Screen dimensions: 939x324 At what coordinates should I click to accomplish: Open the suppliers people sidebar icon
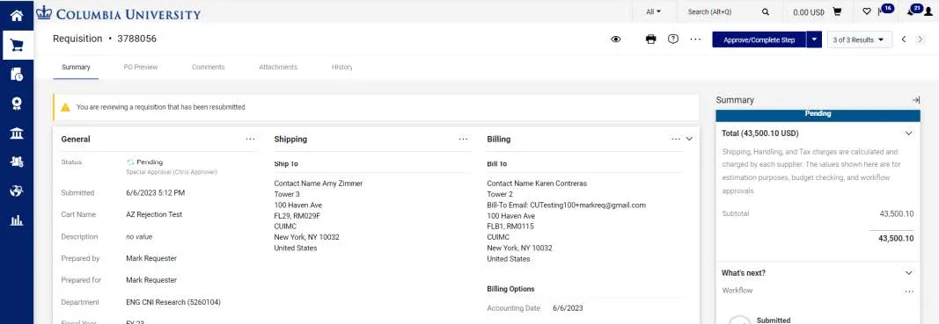[17, 162]
